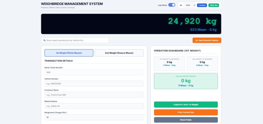The image size is (263, 124).
Task: Click the search magnifier icon
Action: [x=44, y=40]
